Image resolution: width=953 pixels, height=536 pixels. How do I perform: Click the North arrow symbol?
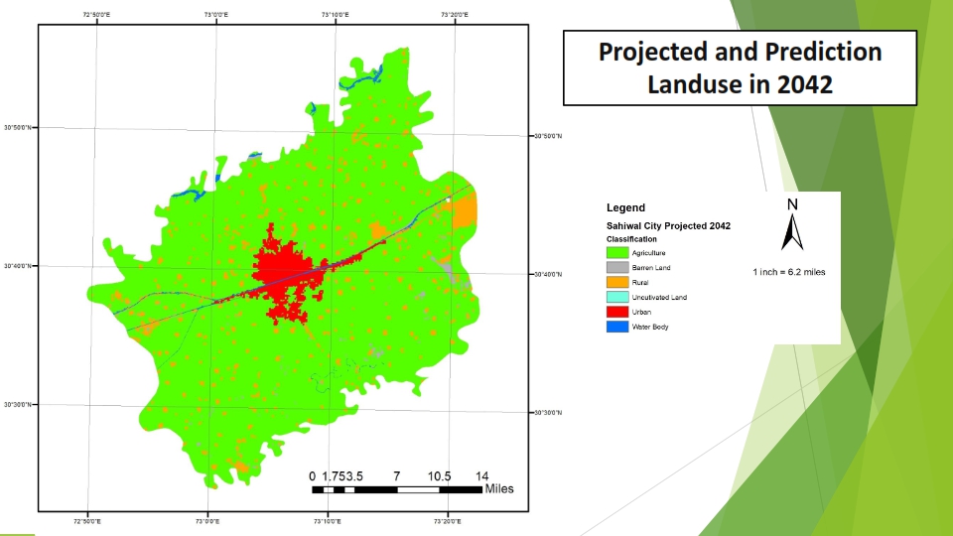792,225
